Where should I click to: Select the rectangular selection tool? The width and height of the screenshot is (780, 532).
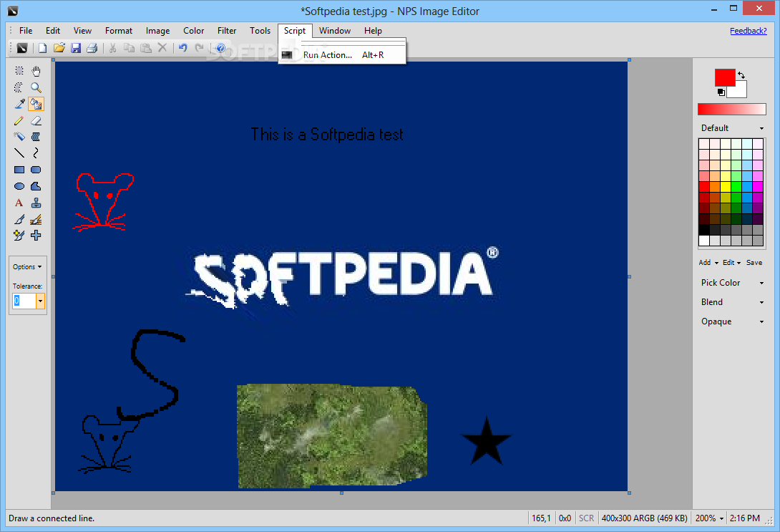(19, 71)
